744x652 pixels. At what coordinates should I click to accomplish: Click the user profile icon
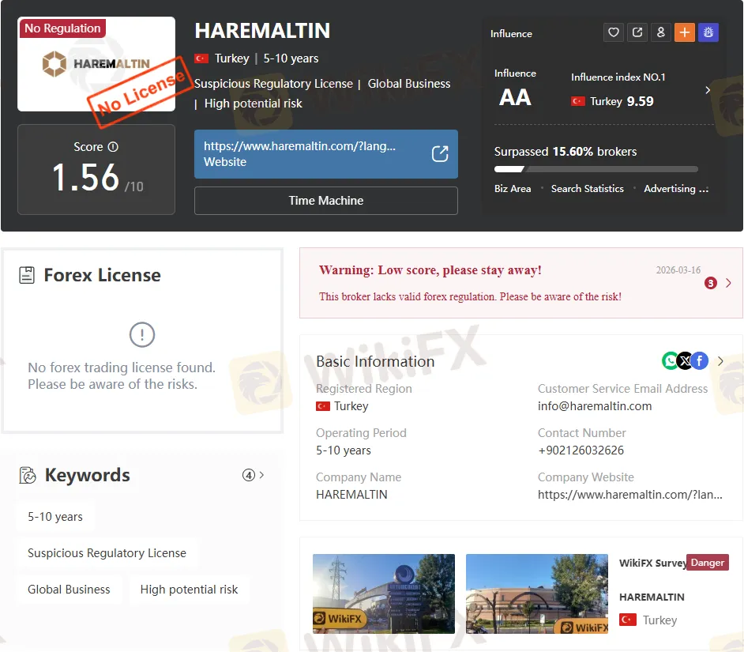[x=660, y=32]
